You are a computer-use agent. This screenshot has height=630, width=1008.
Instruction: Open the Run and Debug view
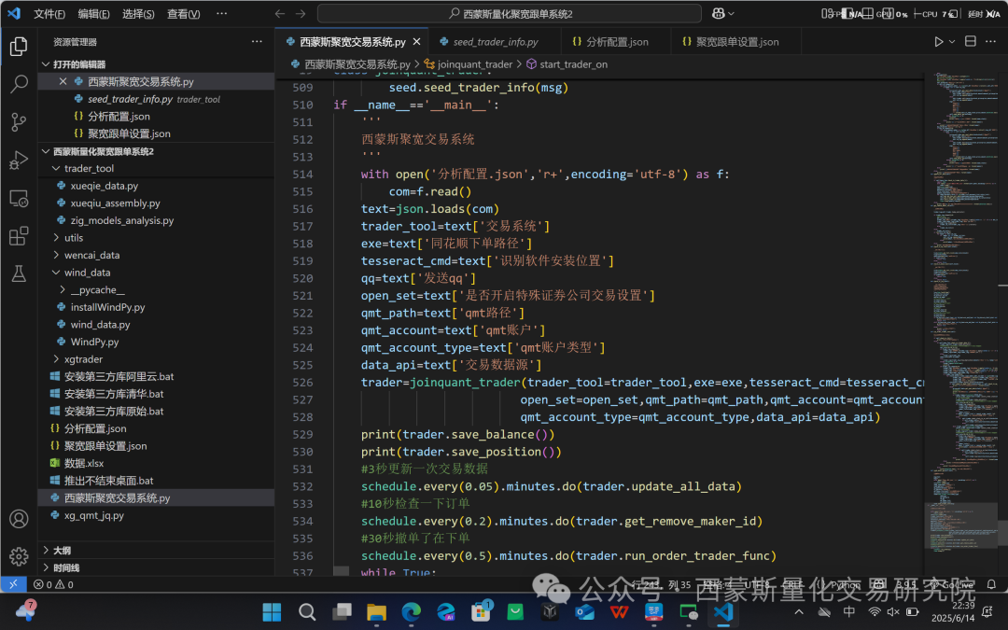click(19, 160)
